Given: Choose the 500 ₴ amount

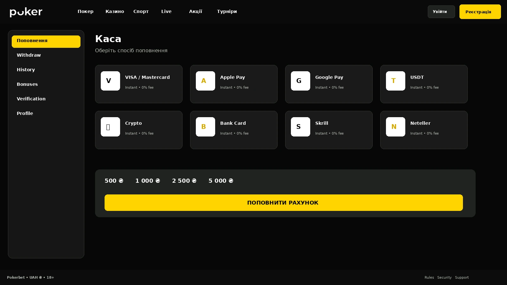Looking at the screenshot, I should tap(114, 181).
